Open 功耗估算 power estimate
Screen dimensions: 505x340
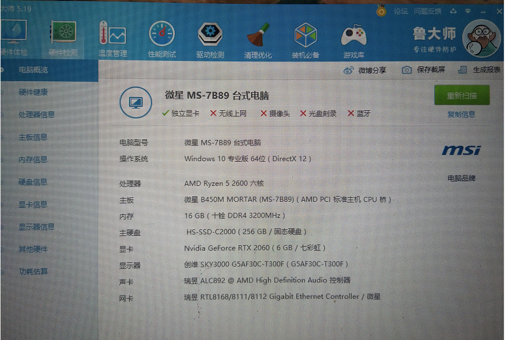[x=33, y=271]
